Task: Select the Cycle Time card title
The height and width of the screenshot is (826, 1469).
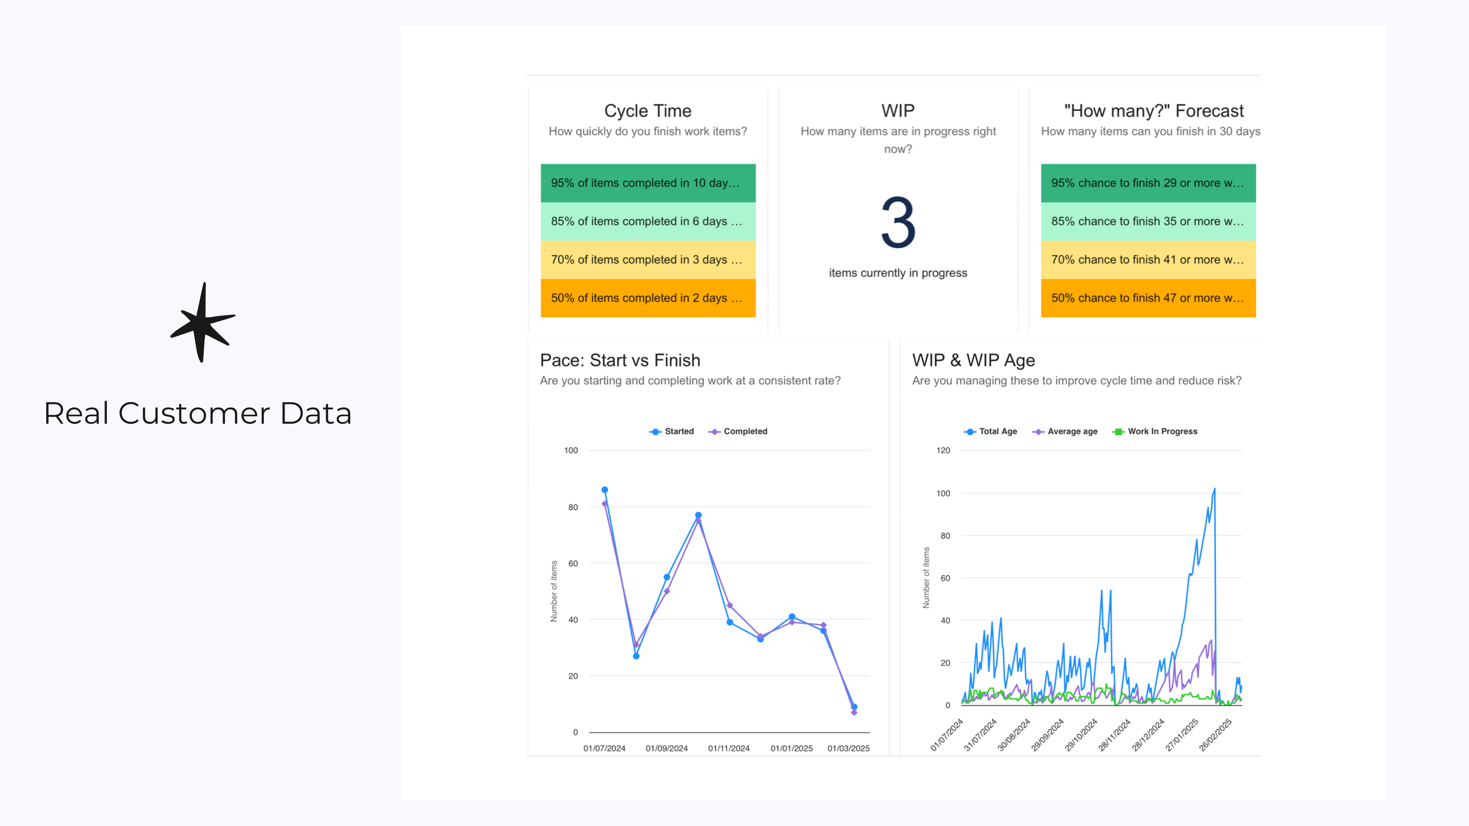Action: [648, 111]
